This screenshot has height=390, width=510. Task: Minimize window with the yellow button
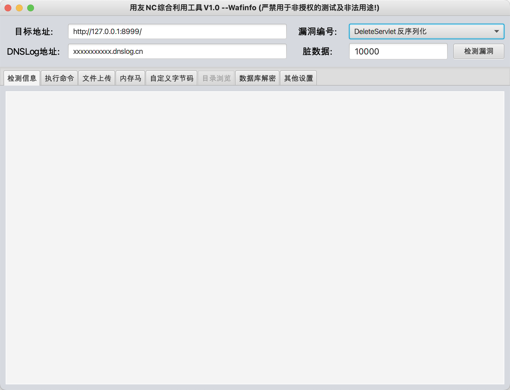pos(19,8)
